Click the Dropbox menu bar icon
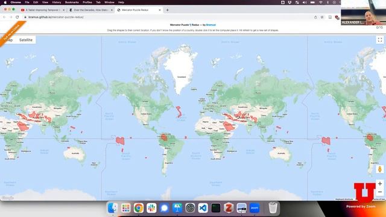Screen dimensions: 386x217 coord(289,2)
